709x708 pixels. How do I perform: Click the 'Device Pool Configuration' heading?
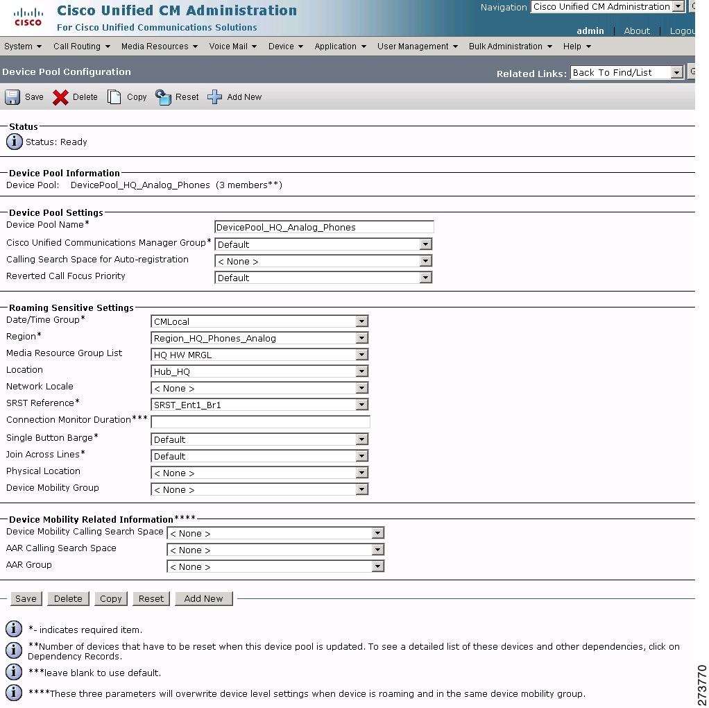pyautogui.click(x=67, y=71)
